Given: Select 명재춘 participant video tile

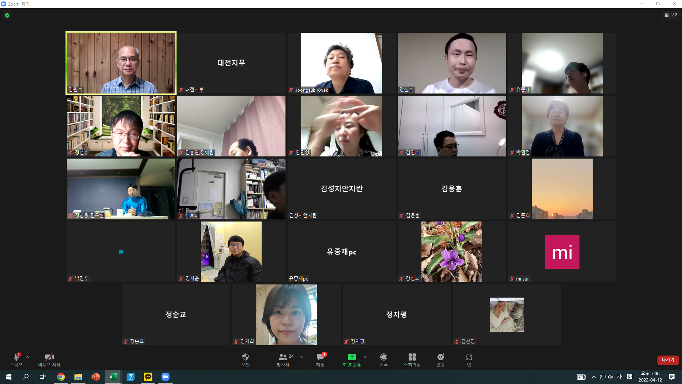Looking at the screenshot, I should coord(231,252).
